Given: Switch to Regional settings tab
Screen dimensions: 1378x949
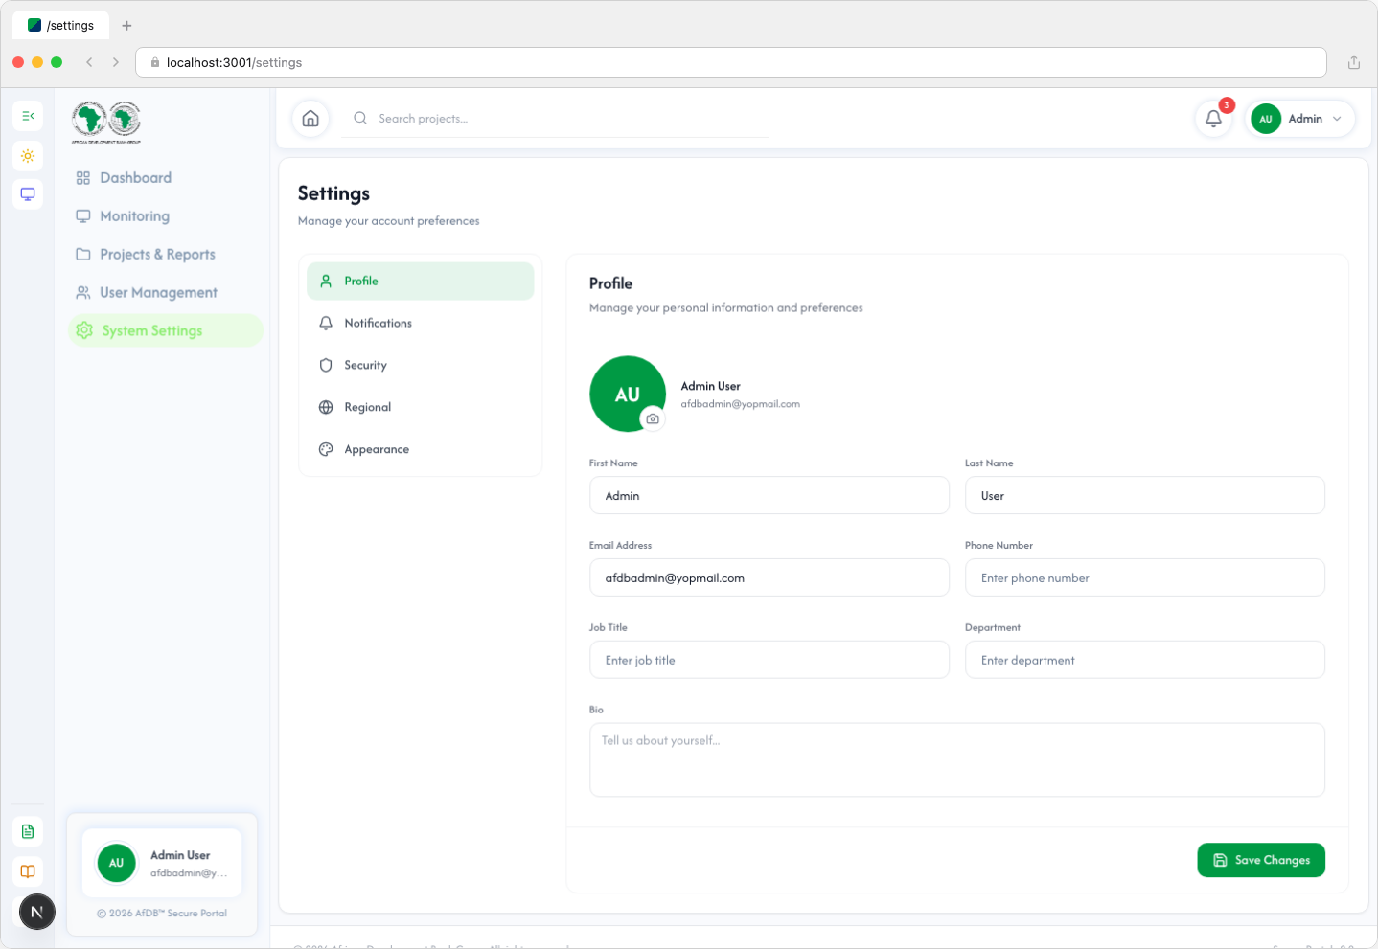Looking at the screenshot, I should (420, 407).
